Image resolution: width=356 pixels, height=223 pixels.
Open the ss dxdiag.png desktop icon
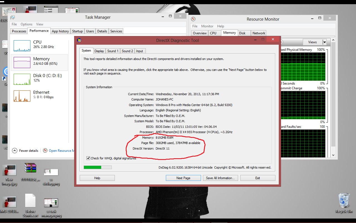pos(51,172)
